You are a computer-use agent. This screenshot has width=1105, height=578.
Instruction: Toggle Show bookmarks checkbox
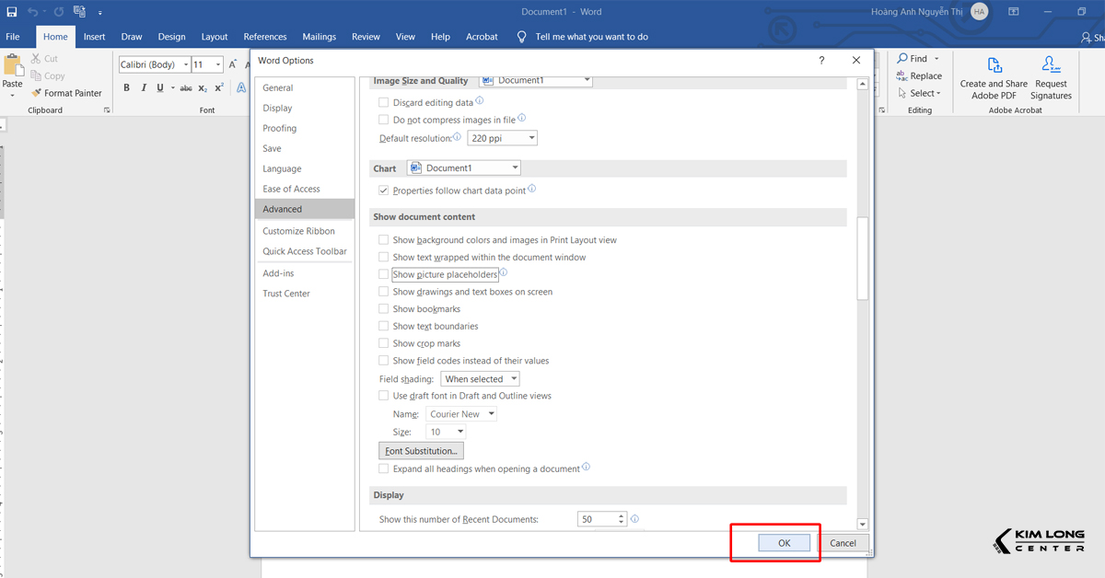point(384,309)
